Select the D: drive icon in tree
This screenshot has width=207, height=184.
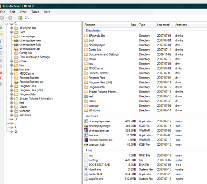tap(11, 119)
